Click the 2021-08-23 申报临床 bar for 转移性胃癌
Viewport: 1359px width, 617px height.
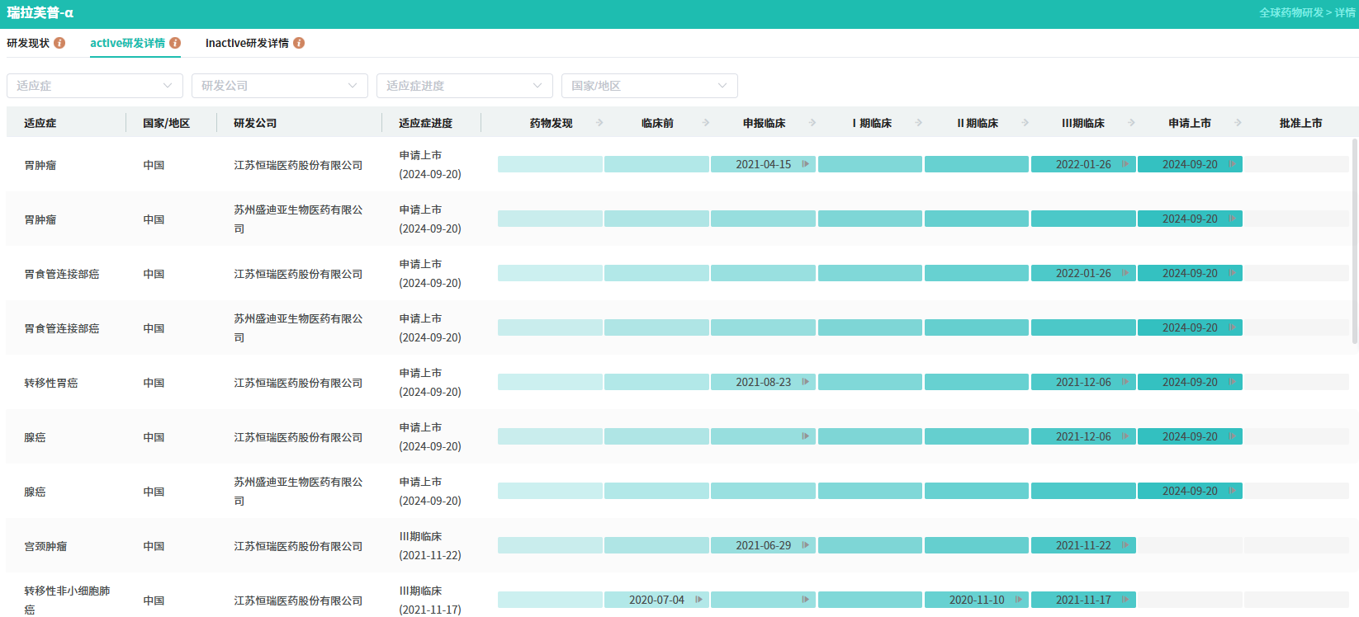coord(763,382)
